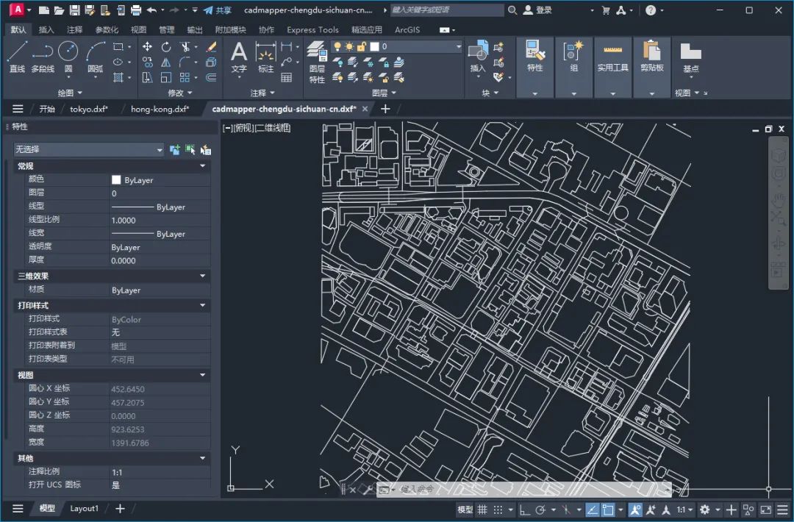The image size is (794, 522).
Task: Open the Express Tools ribbon tab
Action: pos(312,30)
